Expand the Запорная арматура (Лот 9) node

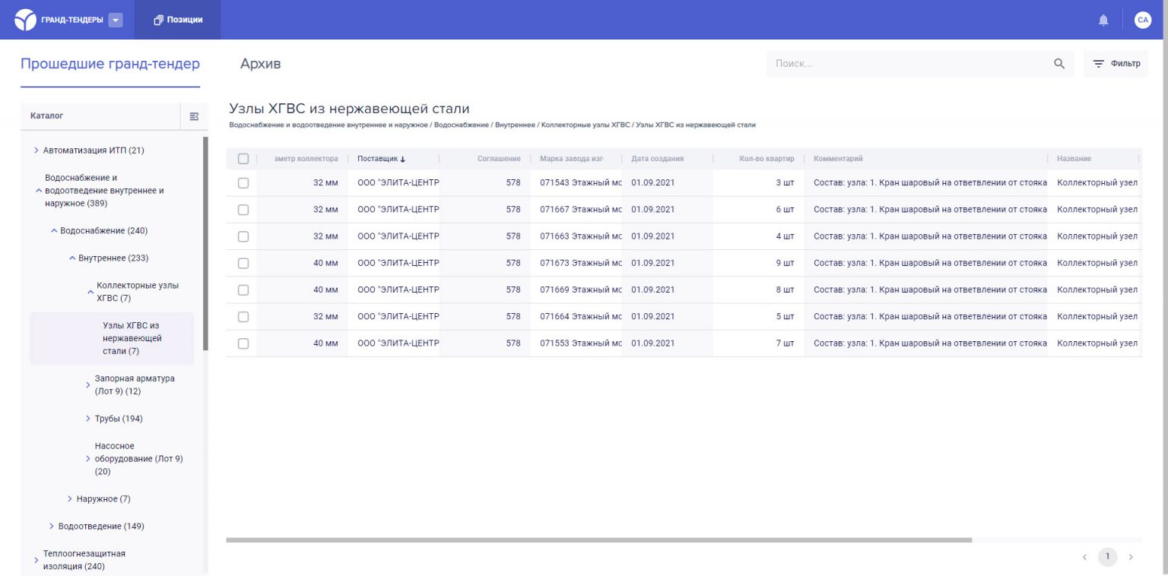pos(87,385)
